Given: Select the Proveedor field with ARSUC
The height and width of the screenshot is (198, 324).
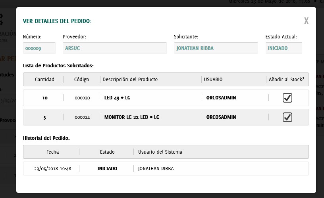Looking at the screenshot, I should pos(114,48).
